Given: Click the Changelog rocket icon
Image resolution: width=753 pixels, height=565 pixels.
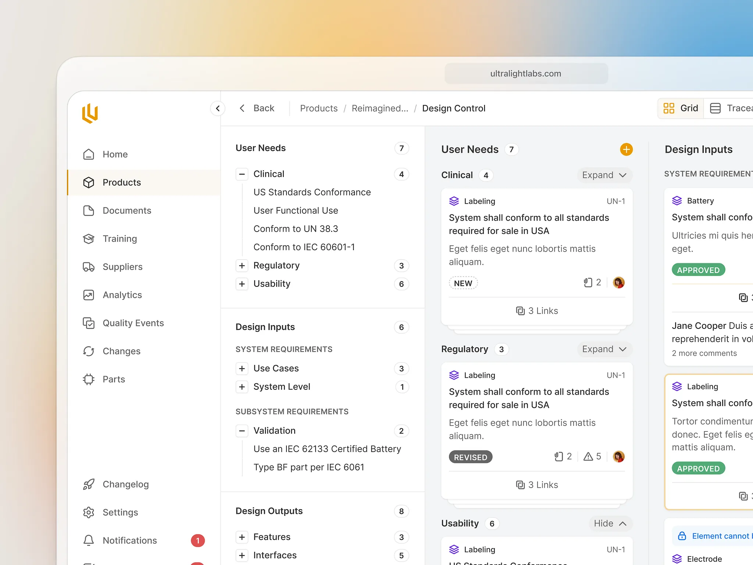Looking at the screenshot, I should (89, 484).
